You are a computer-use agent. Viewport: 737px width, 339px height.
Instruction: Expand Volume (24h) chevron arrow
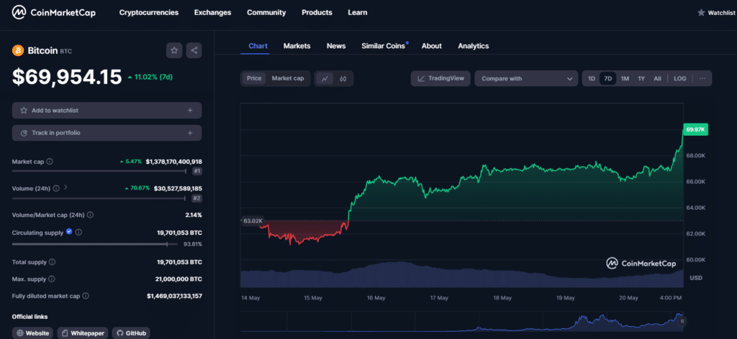66,188
